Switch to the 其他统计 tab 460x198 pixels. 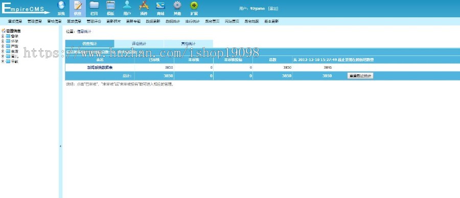pyautogui.click(x=188, y=43)
